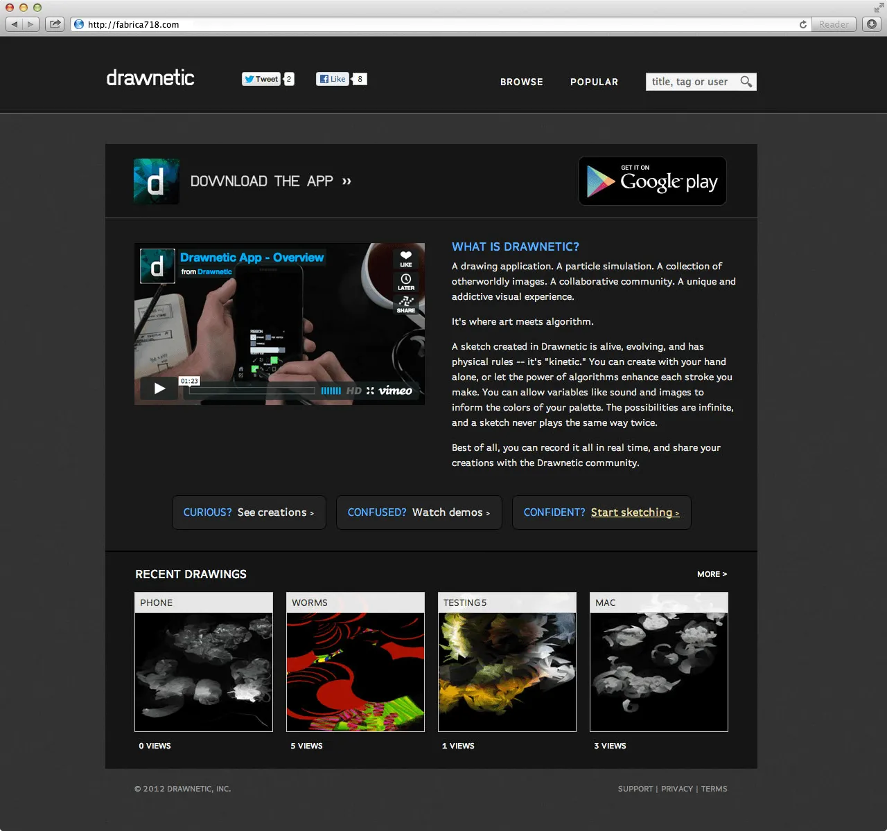Open the TESTING5 drawing thumbnail
The width and height of the screenshot is (887, 831).
(507, 662)
